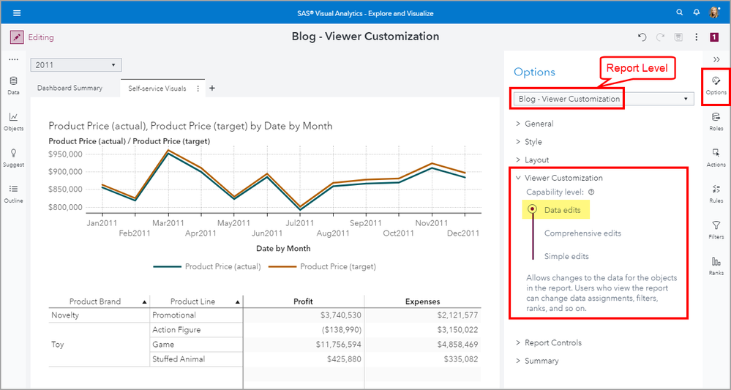Open the Rules pane icon
Image resolution: width=731 pixels, height=390 pixels.
click(716, 192)
